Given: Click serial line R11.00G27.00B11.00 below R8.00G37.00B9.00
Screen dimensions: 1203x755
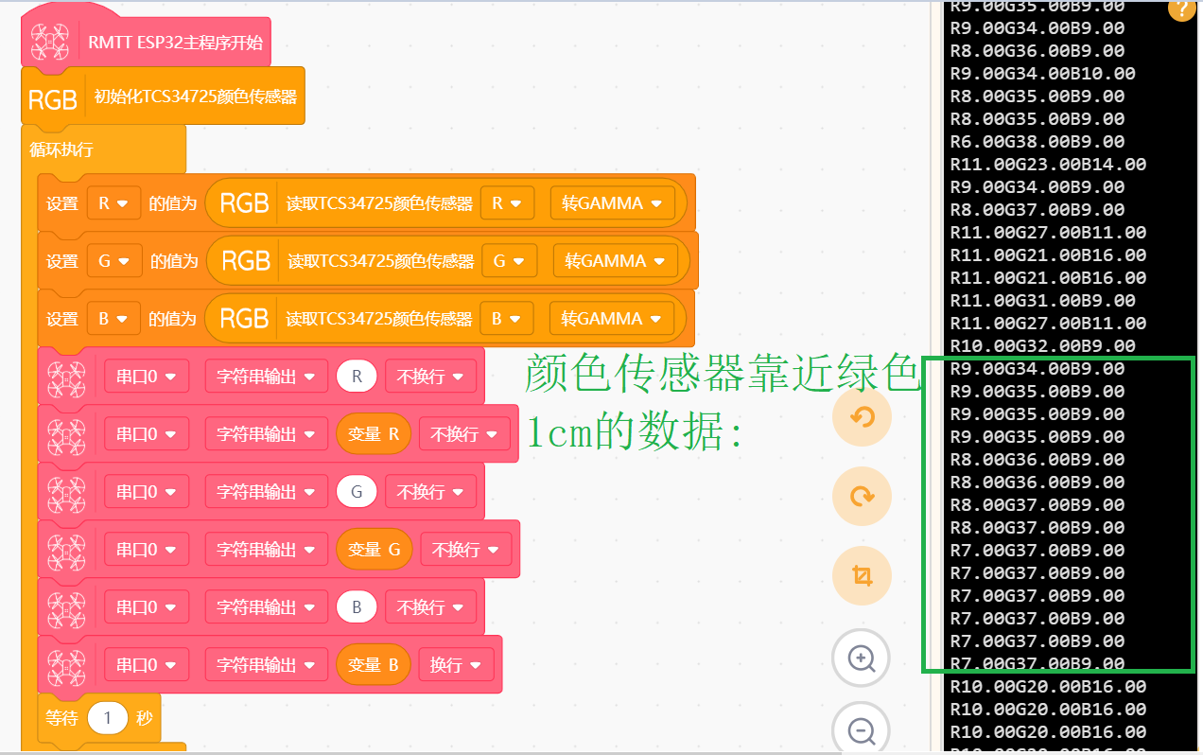Looking at the screenshot, I should [x=1048, y=233].
